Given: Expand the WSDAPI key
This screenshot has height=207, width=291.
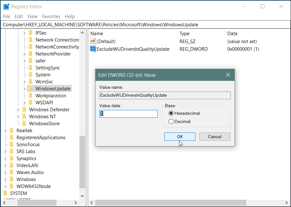Looking at the screenshot, I should coord(24,103).
